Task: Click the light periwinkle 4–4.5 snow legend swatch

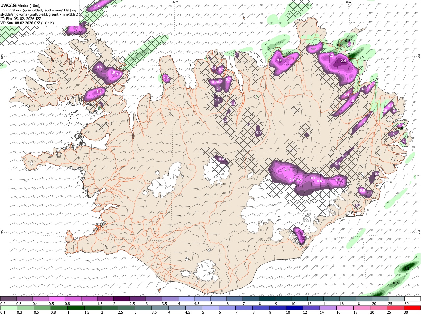Action: pos(186,299)
